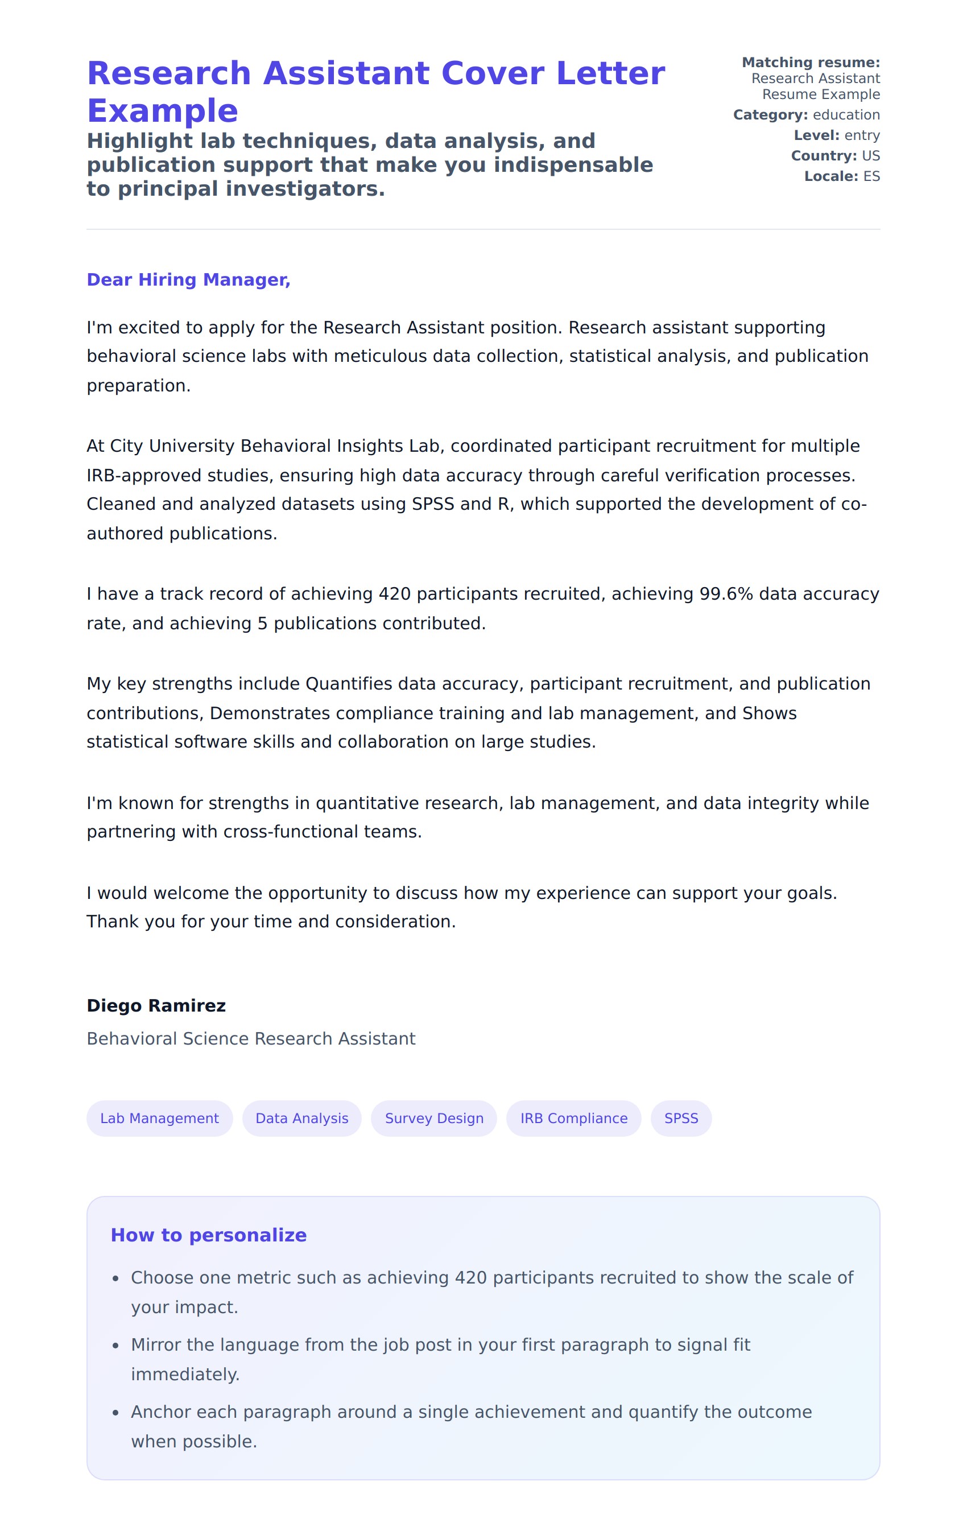Click the Country US metadata line
This screenshot has height=1535, width=967.
(x=835, y=155)
